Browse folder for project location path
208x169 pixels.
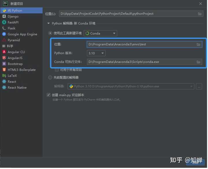pyautogui.click(x=200, y=14)
